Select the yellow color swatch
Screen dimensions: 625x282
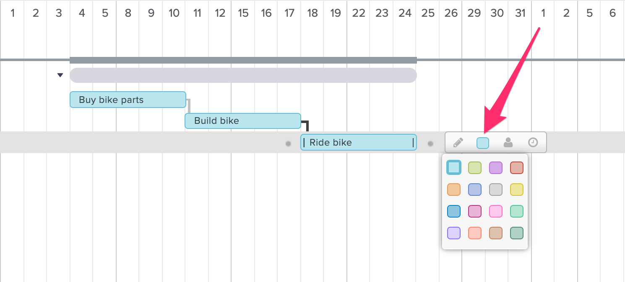pyautogui.click(x=516, y=189)
